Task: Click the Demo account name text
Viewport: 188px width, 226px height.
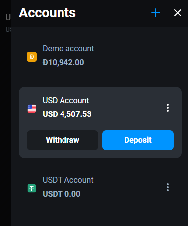Action: 68,49
